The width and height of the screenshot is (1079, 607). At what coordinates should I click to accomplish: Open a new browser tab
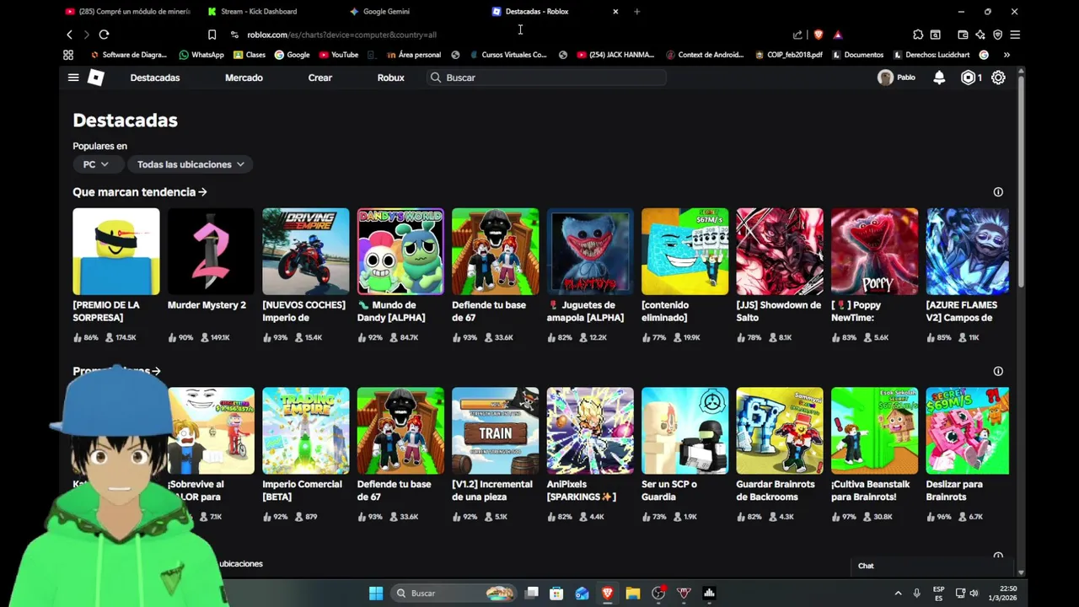coord(636,12)
